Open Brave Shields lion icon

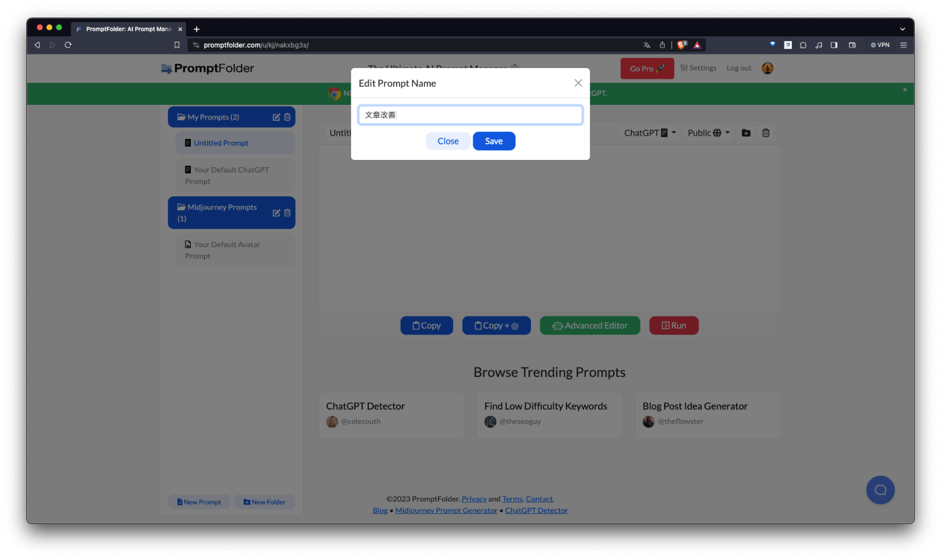tap(682, 45)
